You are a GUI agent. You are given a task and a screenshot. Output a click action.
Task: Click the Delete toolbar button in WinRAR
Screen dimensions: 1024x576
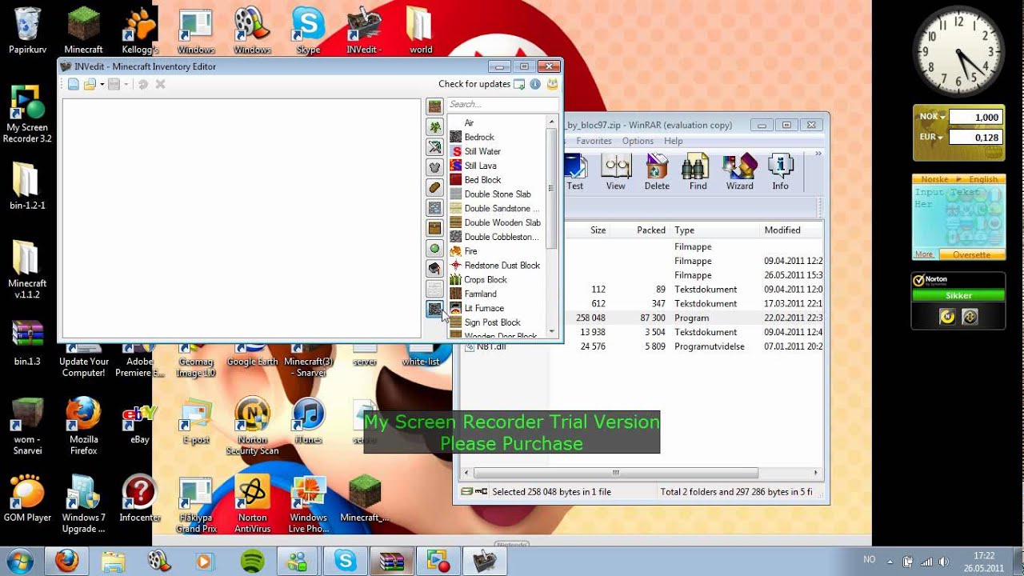pos(657,173)
